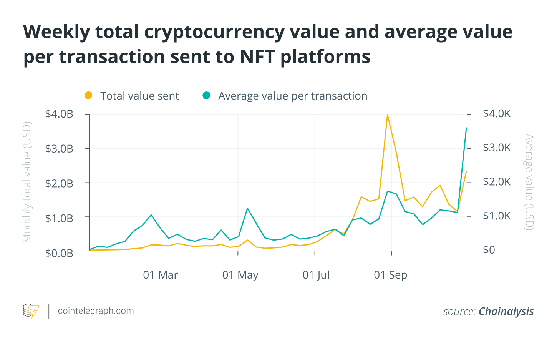Click the $4.0B left axis label
The height and width of the screenshot is (342, 557).
coord(59,114)
